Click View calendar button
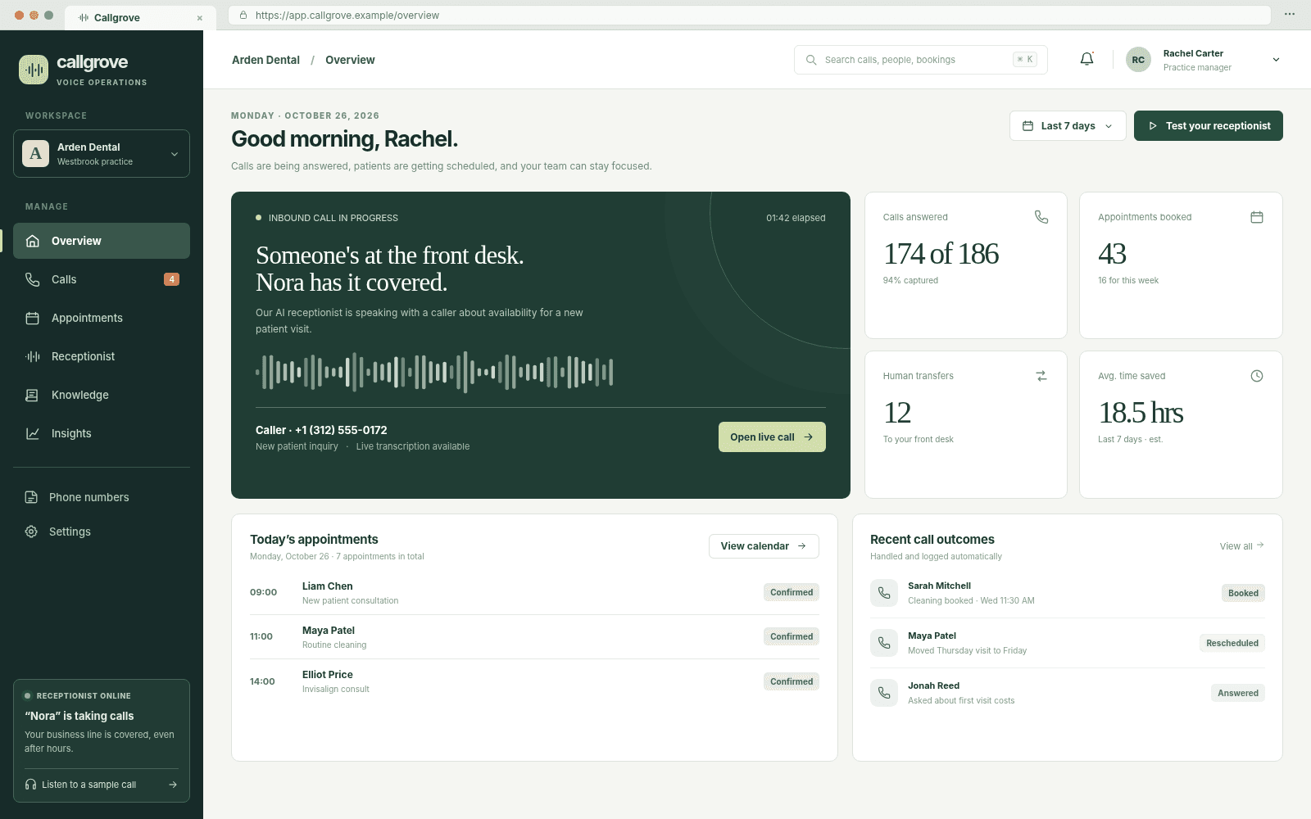Screen dimensions: 1311x819 (764, 546)
